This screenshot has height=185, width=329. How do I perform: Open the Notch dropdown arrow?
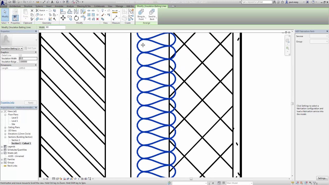(47, 11)
